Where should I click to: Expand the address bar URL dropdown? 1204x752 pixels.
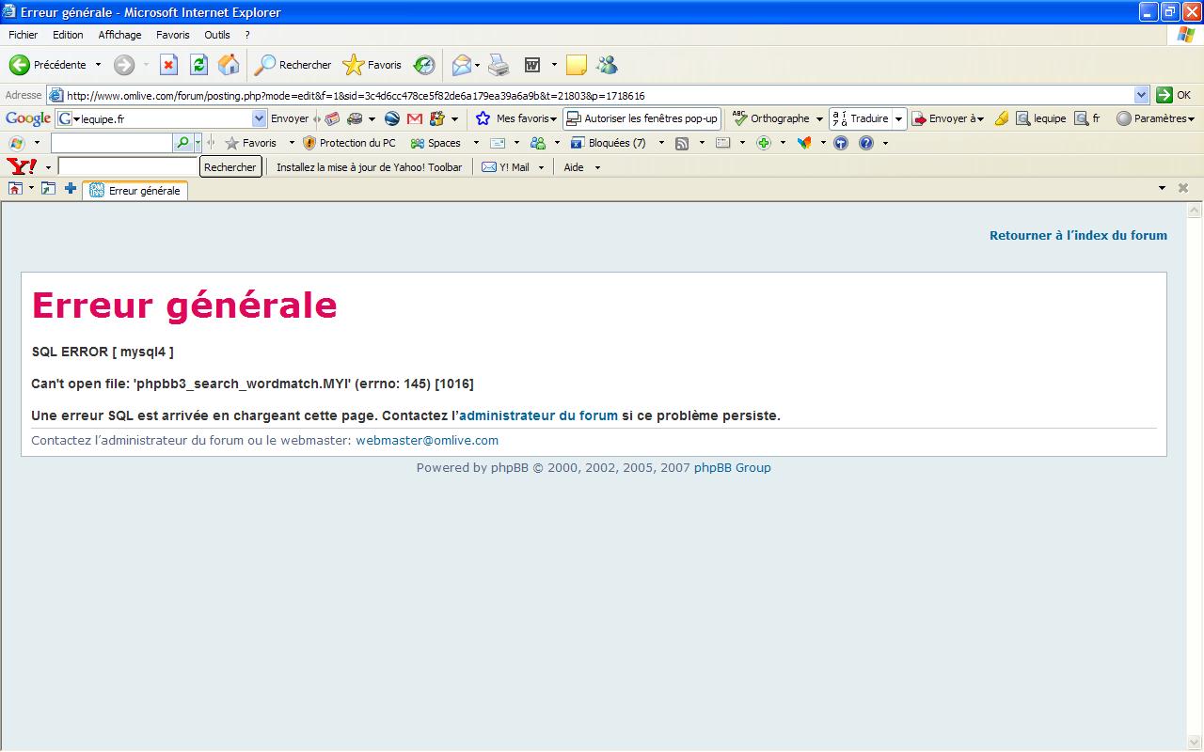point(1141,95)
